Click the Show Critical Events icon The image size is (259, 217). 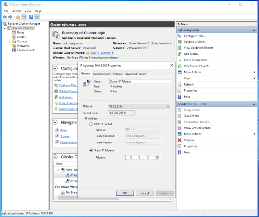(180, 128)
